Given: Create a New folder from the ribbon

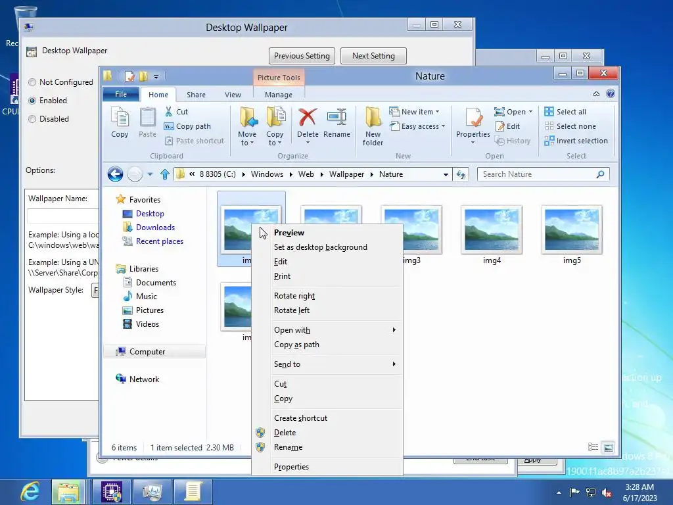Looking at the screenshot, I should 373,126.
